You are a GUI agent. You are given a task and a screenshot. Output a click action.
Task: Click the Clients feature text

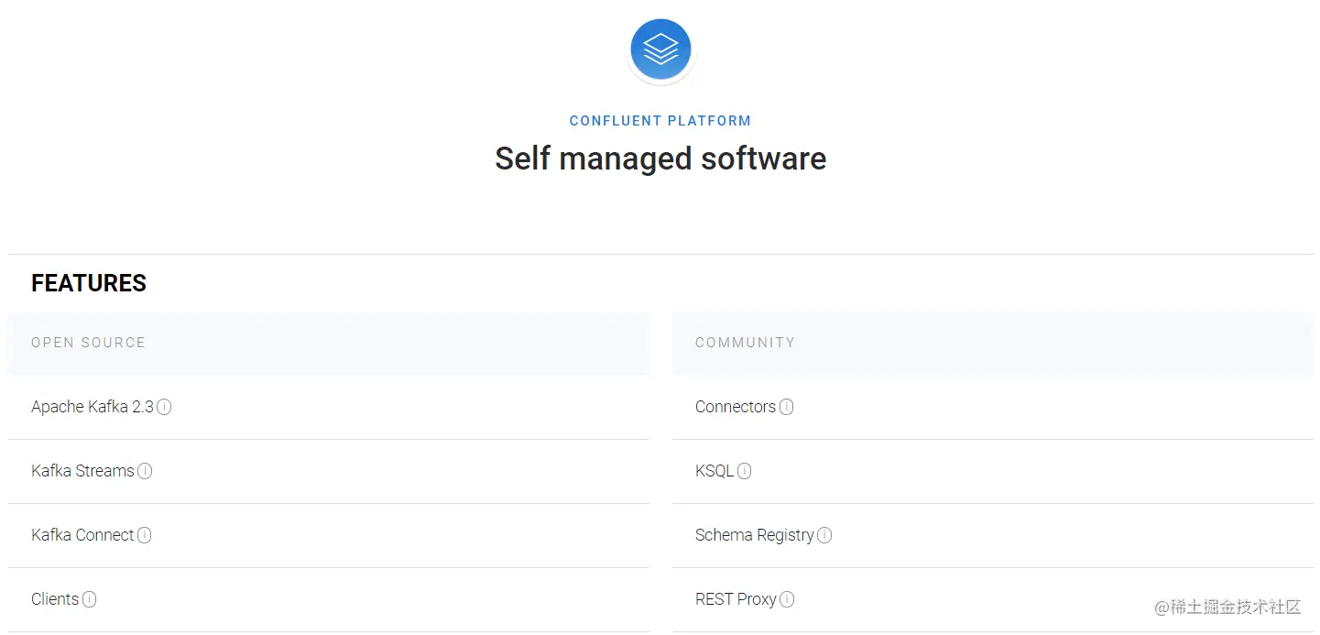click(x=55, y=599)
